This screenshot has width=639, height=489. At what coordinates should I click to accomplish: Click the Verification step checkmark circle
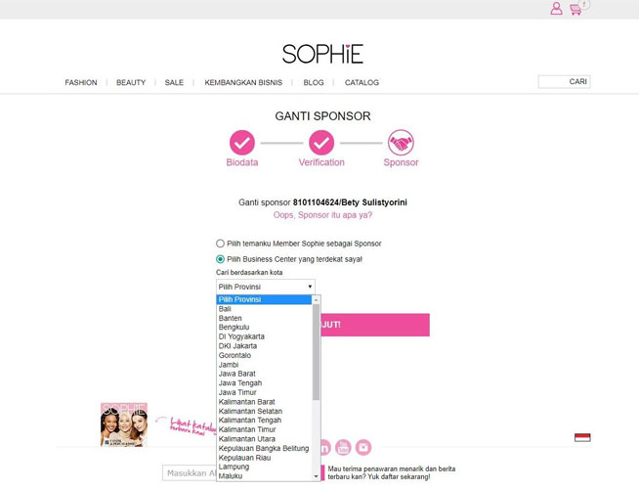[x=321, y=143]
